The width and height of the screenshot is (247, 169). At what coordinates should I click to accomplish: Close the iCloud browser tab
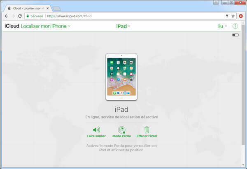(x=48, y=8)
